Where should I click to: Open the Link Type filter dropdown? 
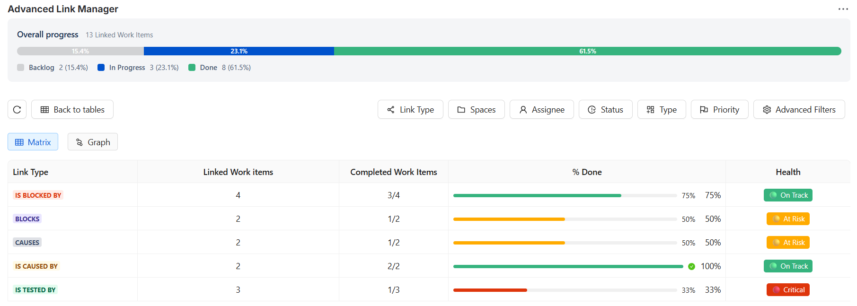[410, 110]
